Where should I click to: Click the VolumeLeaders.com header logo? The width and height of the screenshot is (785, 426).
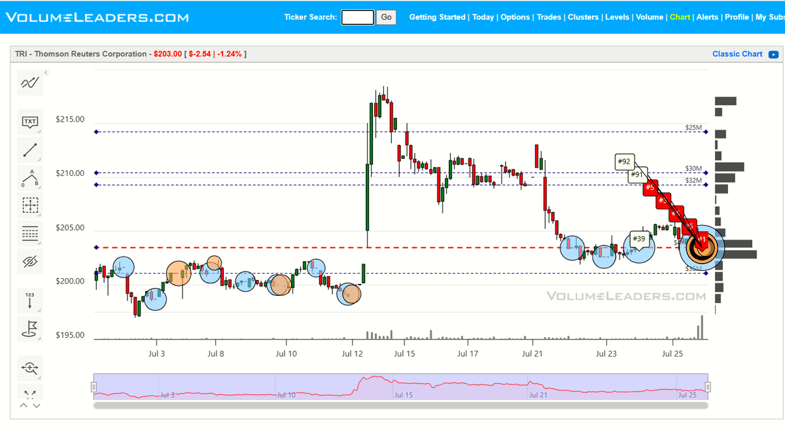point(97,17)
